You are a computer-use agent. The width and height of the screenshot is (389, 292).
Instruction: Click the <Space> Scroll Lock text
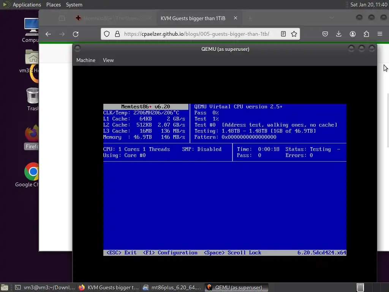(x=232, y=252)
